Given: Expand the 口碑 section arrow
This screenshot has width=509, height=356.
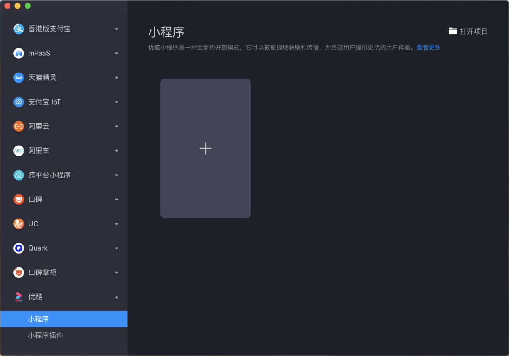Looking at the screenshot, I should [x=116, y=200].
